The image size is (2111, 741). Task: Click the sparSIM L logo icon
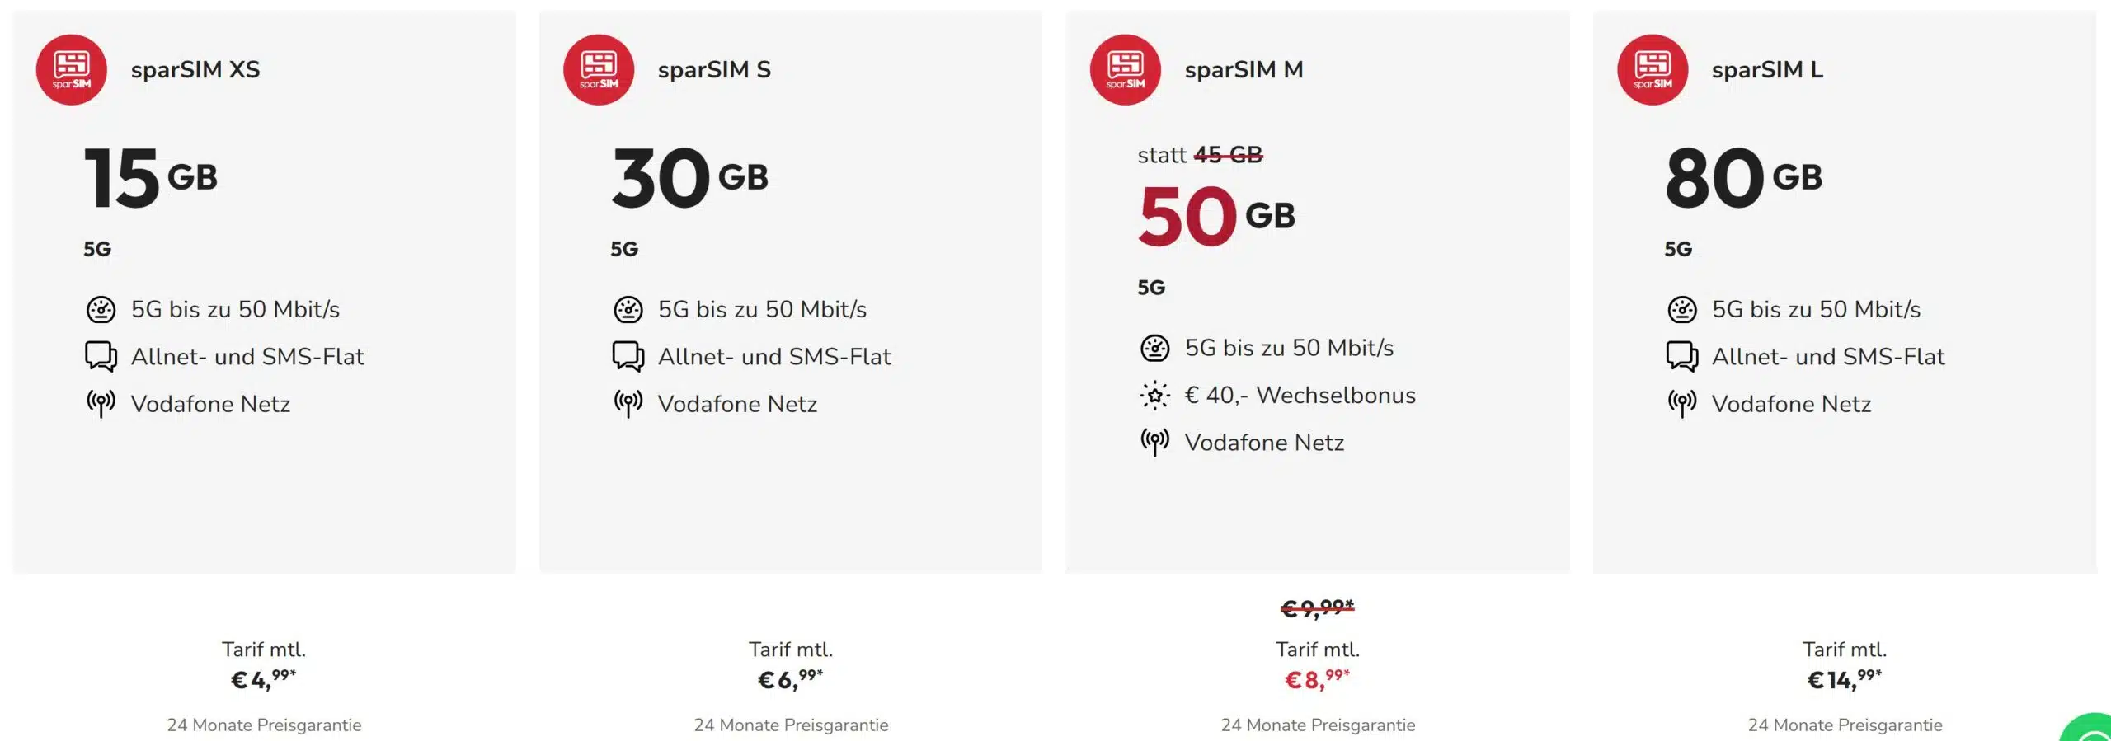pos(1652,69)
